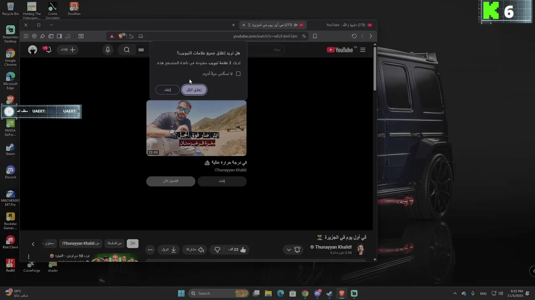Open the Brave Wallet toolbar icon
This screenshot has height=300, width=535.
(x=51, y=36)
